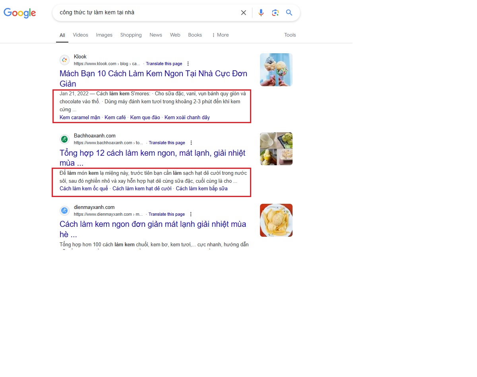Image resolution: width=477 pixels, height=377 pixels.
Task: Open the Klook result's three-dot options
Action: point(188,64)
